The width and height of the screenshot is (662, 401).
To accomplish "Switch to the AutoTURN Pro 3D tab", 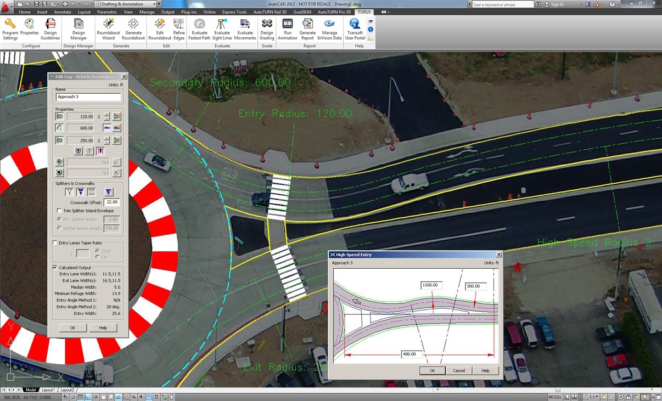I will coord(334,12).
